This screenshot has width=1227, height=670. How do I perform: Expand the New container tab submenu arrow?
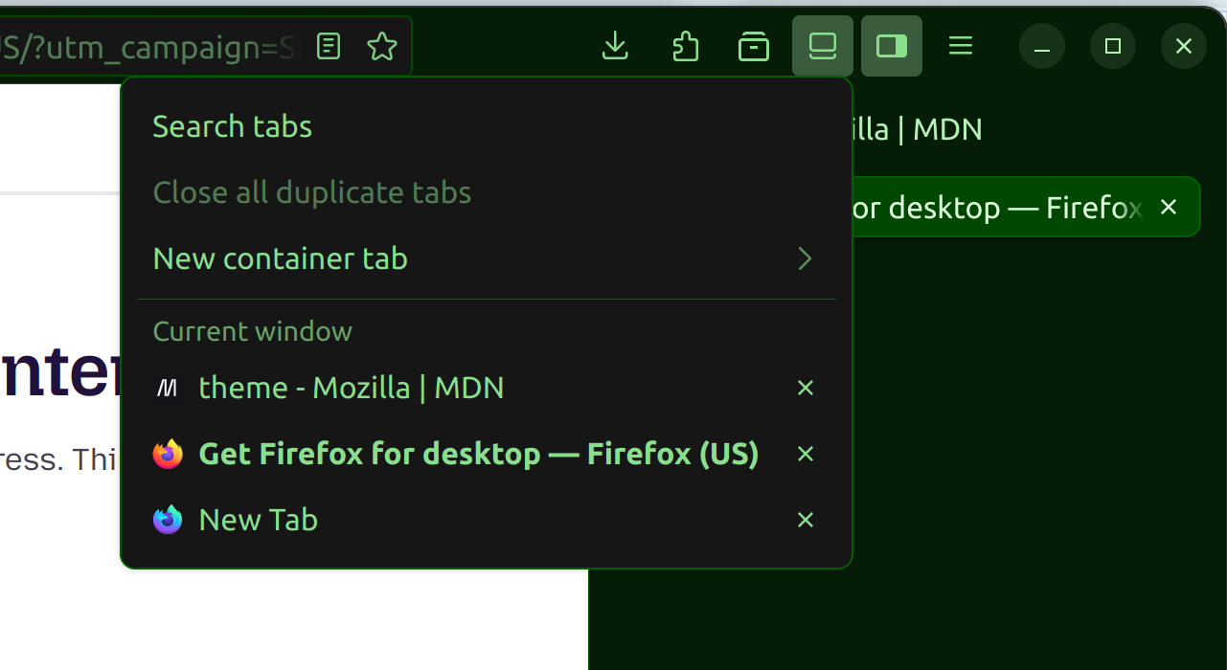(805, 258)
